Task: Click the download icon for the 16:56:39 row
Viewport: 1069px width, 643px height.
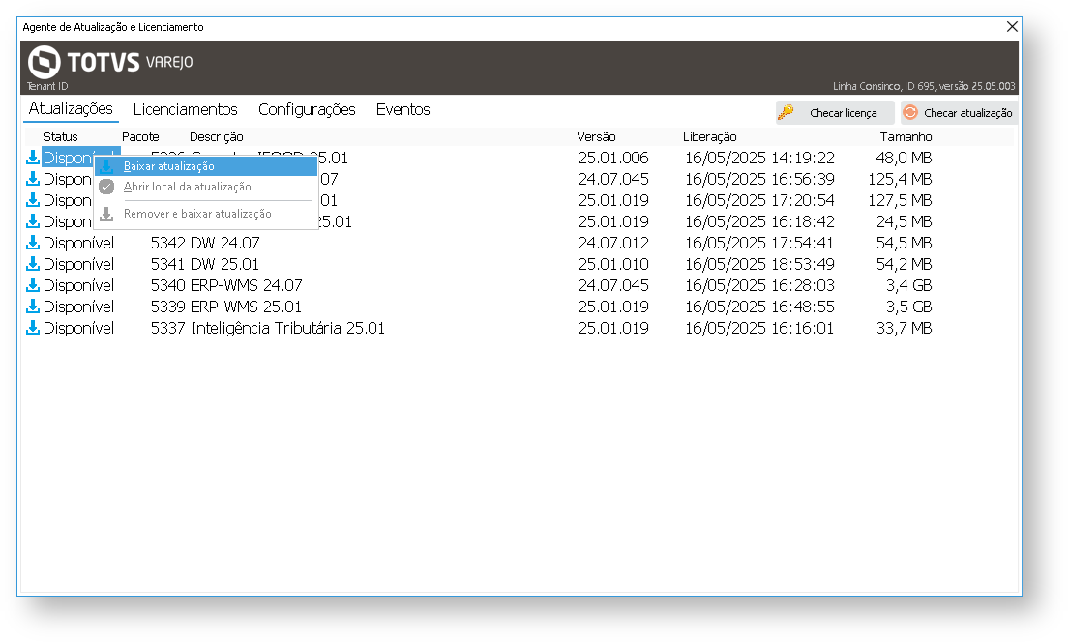Action: [x=32, y=179]
